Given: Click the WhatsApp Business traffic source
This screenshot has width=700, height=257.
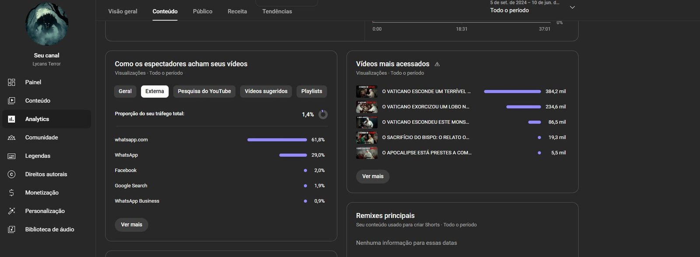Looking at the screenshot, I should 137,201.
